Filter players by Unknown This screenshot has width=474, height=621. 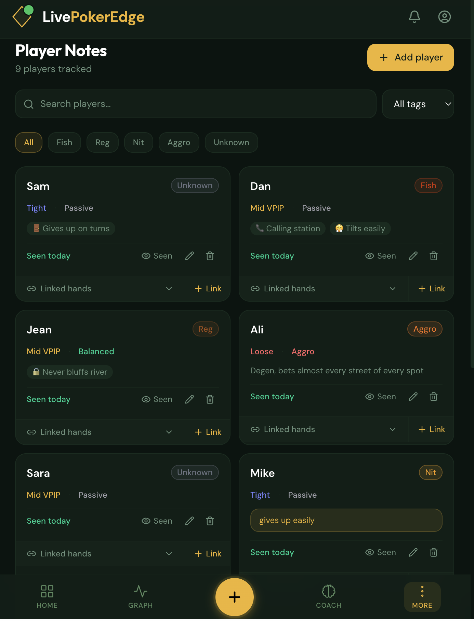tap(231, 142)
